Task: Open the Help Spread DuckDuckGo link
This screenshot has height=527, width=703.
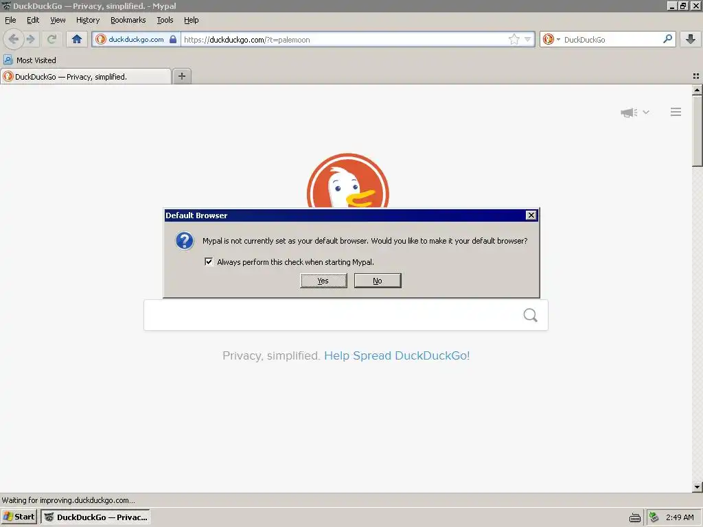Action: (397, 355)
